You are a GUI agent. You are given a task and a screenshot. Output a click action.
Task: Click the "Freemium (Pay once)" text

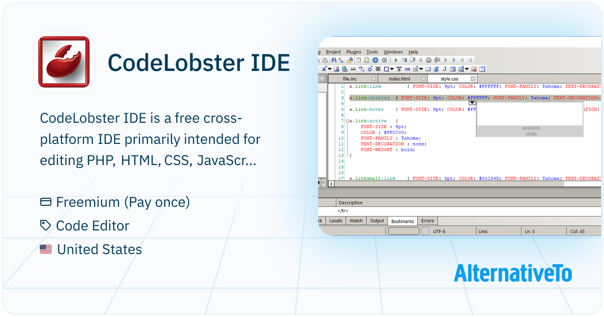pos(123,202)
